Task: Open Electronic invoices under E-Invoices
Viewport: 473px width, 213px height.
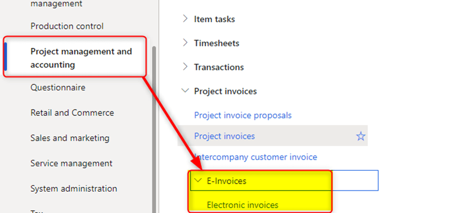Action: 243,205
